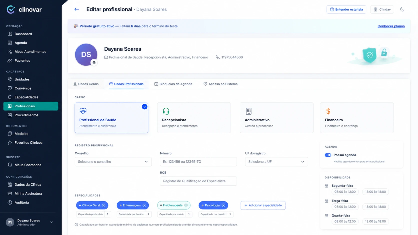Remove the Fisioterapeuta specialty tag

(x=186, y=205)
